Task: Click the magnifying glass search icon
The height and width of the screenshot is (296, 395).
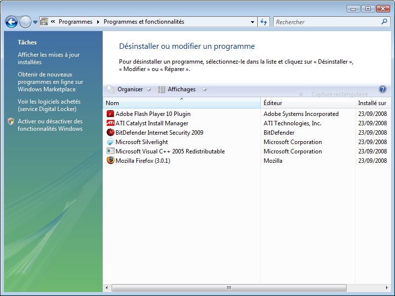Action: pyautogui.click(x=384, y=22)
